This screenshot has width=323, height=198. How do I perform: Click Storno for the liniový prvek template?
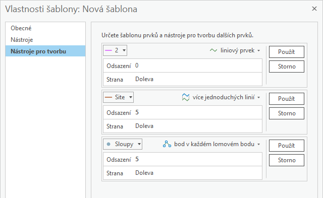tap(287, 67)
